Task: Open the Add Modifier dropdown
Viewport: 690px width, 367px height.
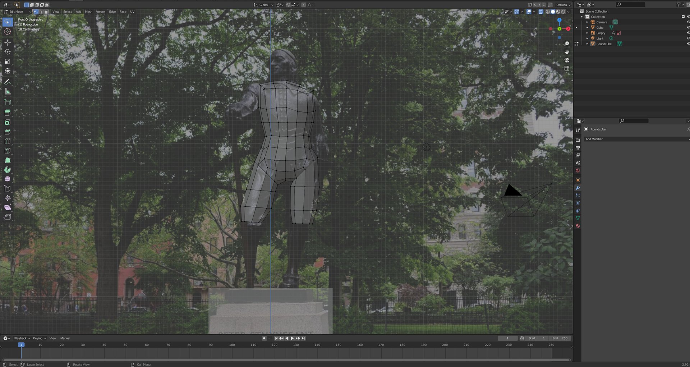Action: pos(637,139)
